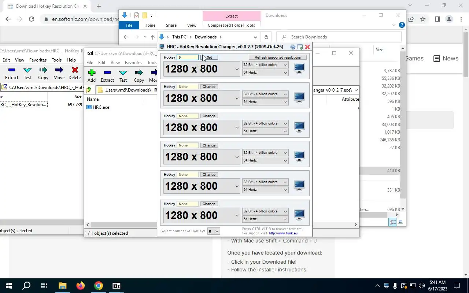The width and height of the screenshot is (469, 293).
Task: Open News link on Softonic page
Action: pyautogui.click(x=446, y=59)
